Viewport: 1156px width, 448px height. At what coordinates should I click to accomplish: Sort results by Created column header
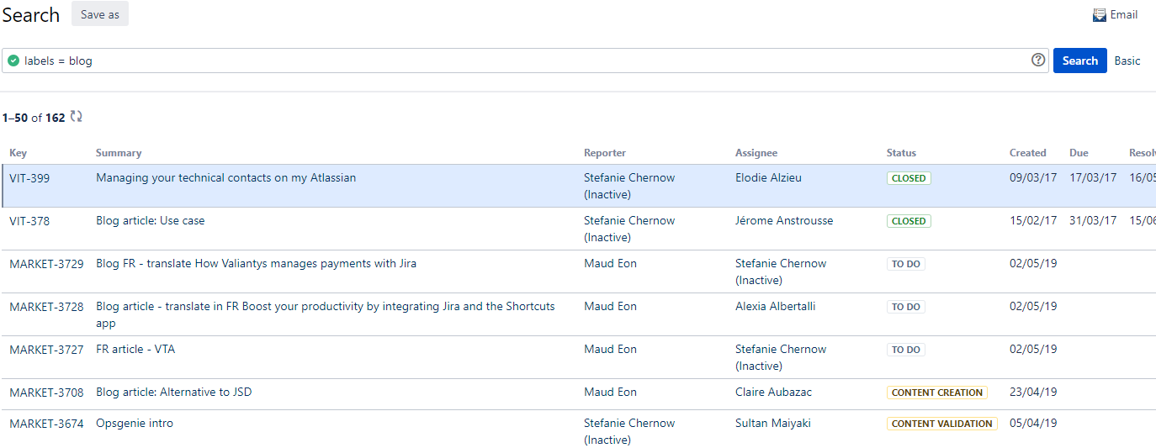tap(1027, 153)
